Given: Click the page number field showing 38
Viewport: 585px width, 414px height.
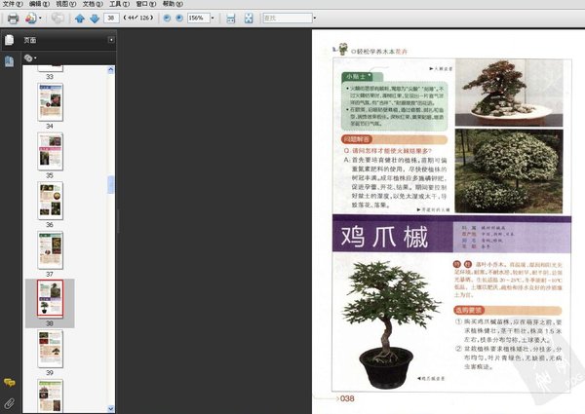Looking at the screenshot, I should tap(111, 18).
